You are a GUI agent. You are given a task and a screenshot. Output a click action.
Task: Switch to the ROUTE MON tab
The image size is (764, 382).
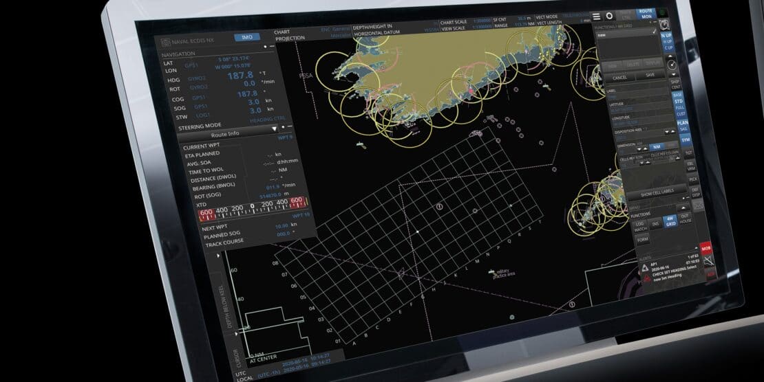pyautogui.click(x=645, y=13)
